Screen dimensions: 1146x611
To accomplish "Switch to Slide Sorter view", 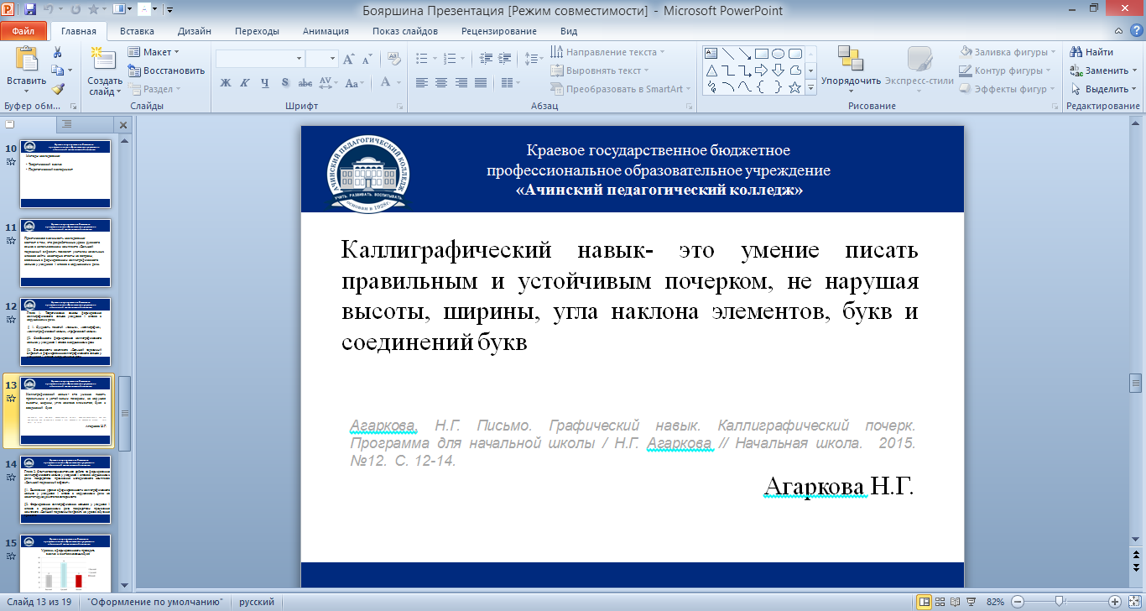I will pos(941,601).
